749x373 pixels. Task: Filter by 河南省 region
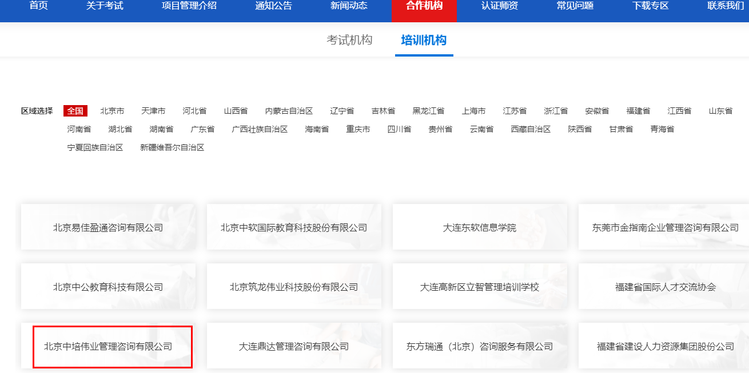click(x=79, y=129)
